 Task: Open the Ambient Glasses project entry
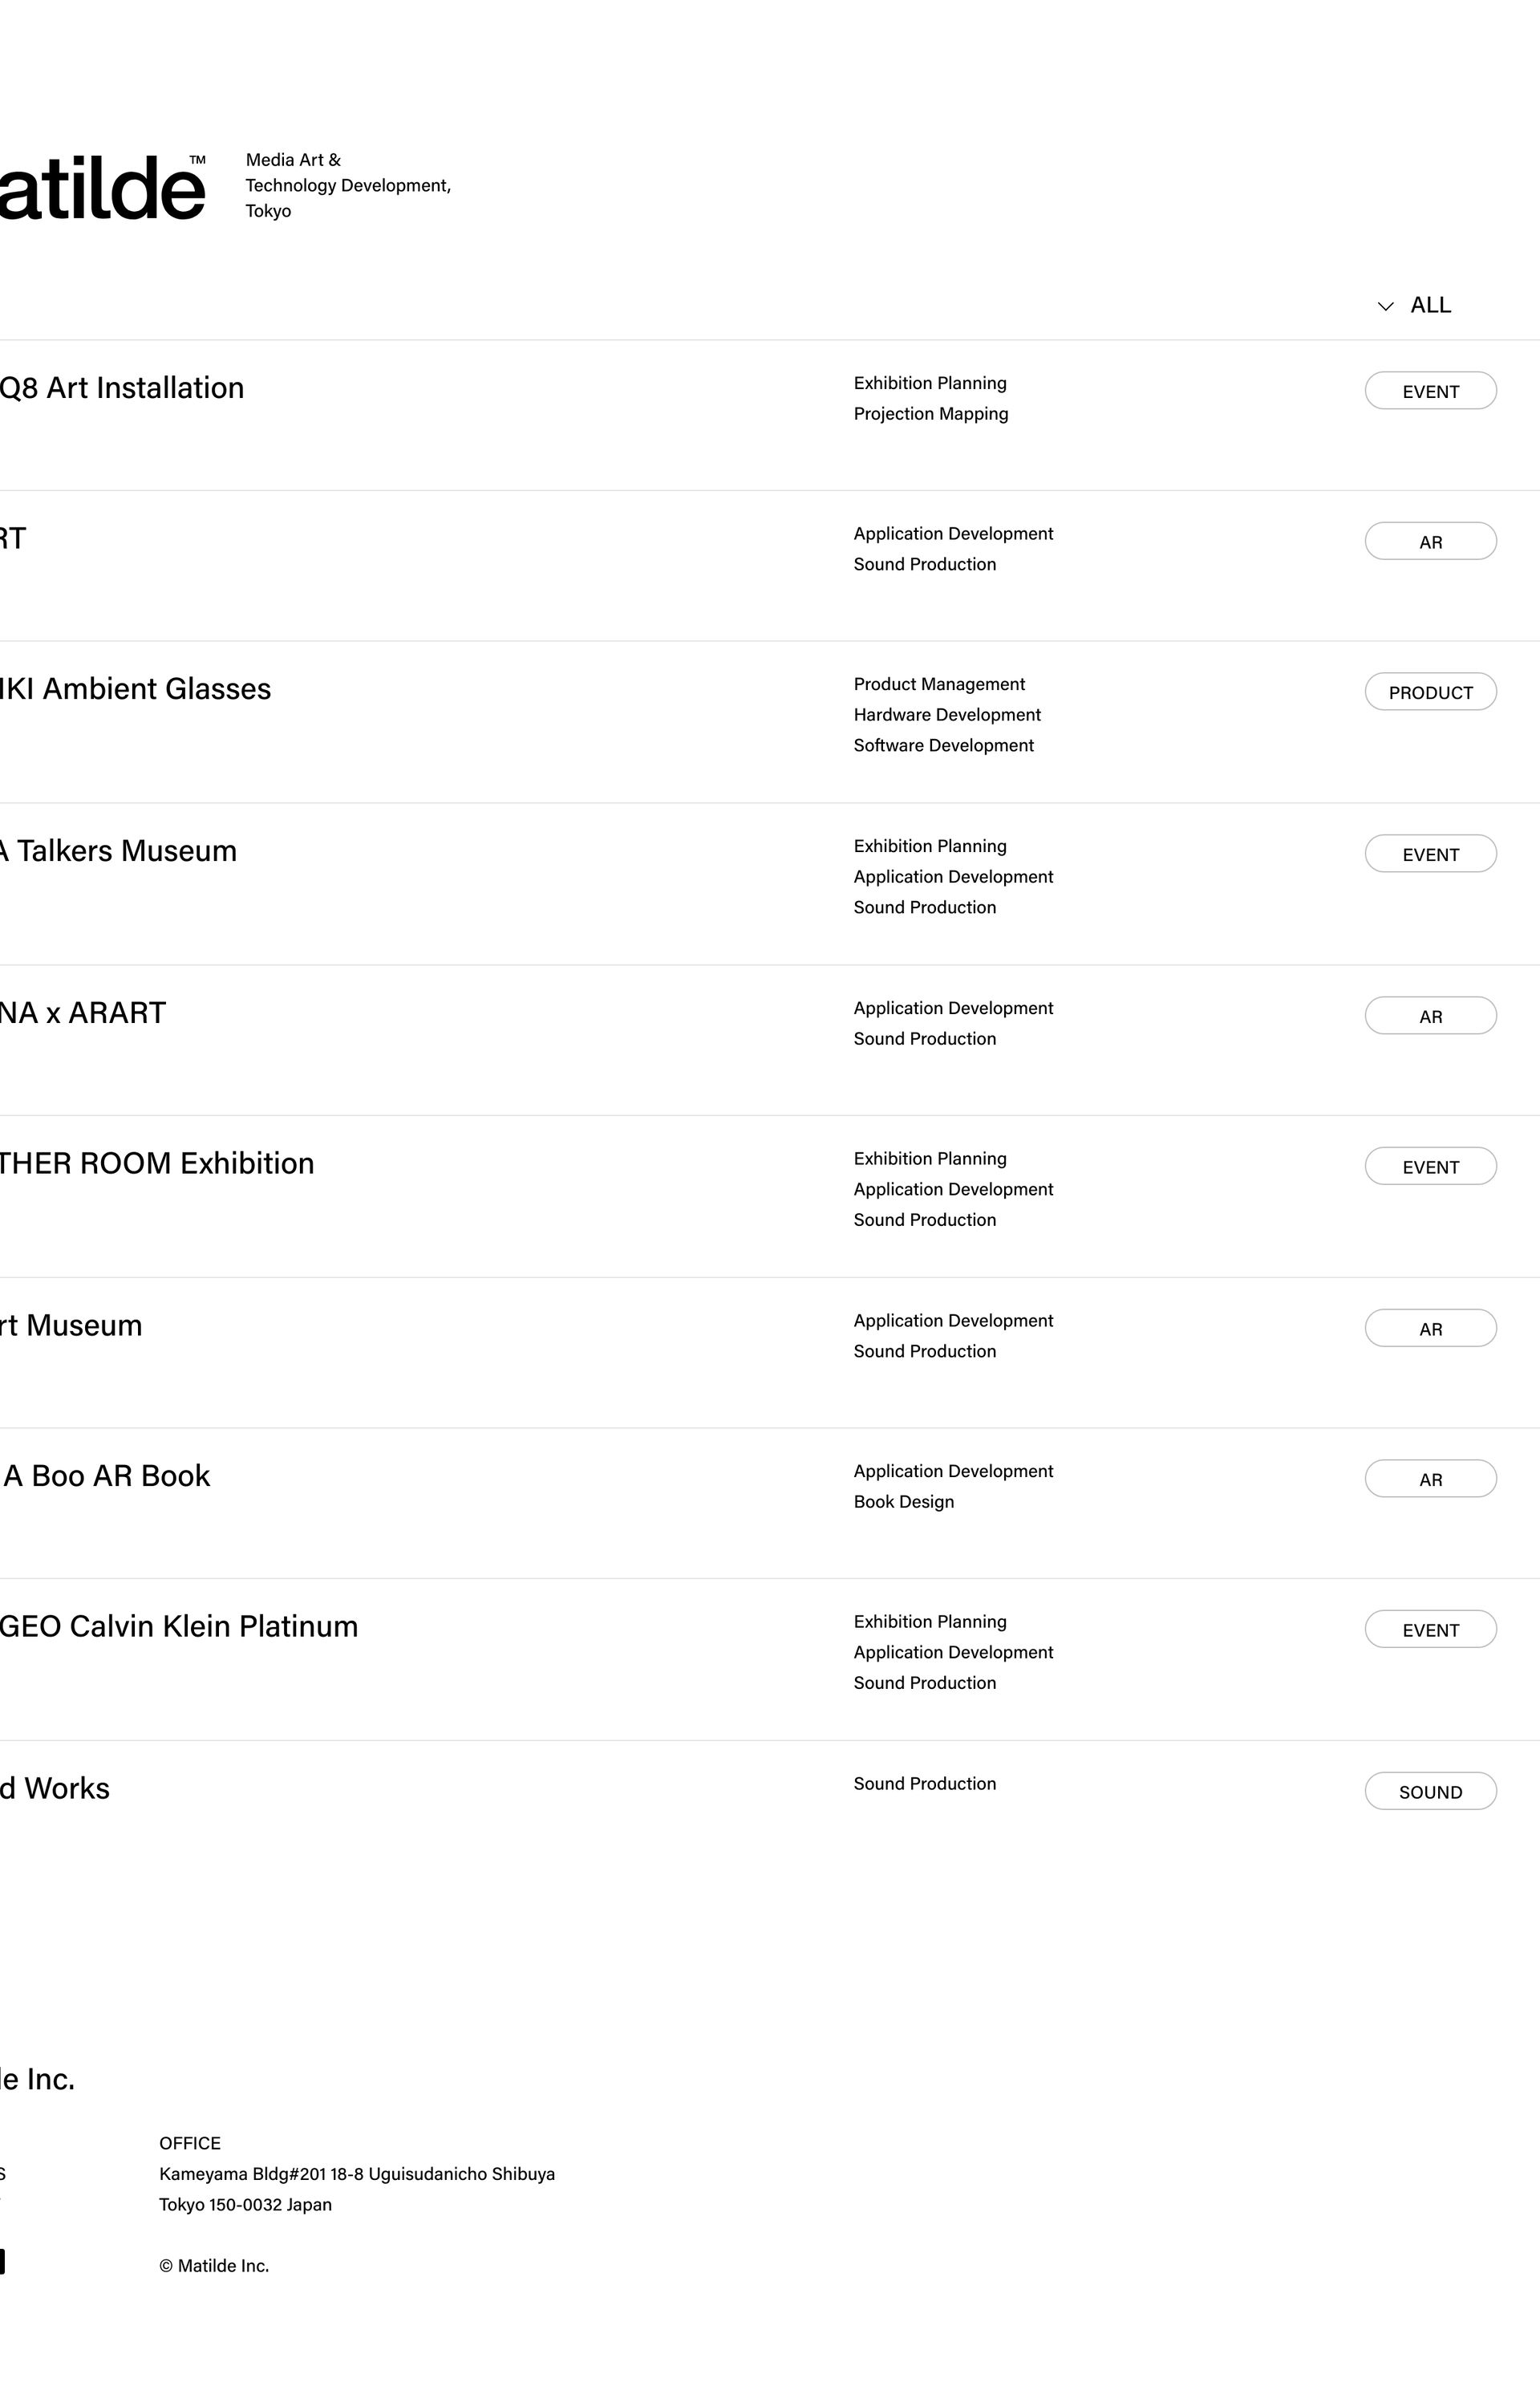point(136,689)
